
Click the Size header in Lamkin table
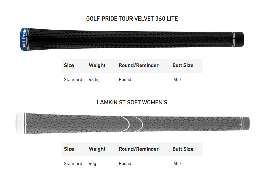[x=69, y=149]
